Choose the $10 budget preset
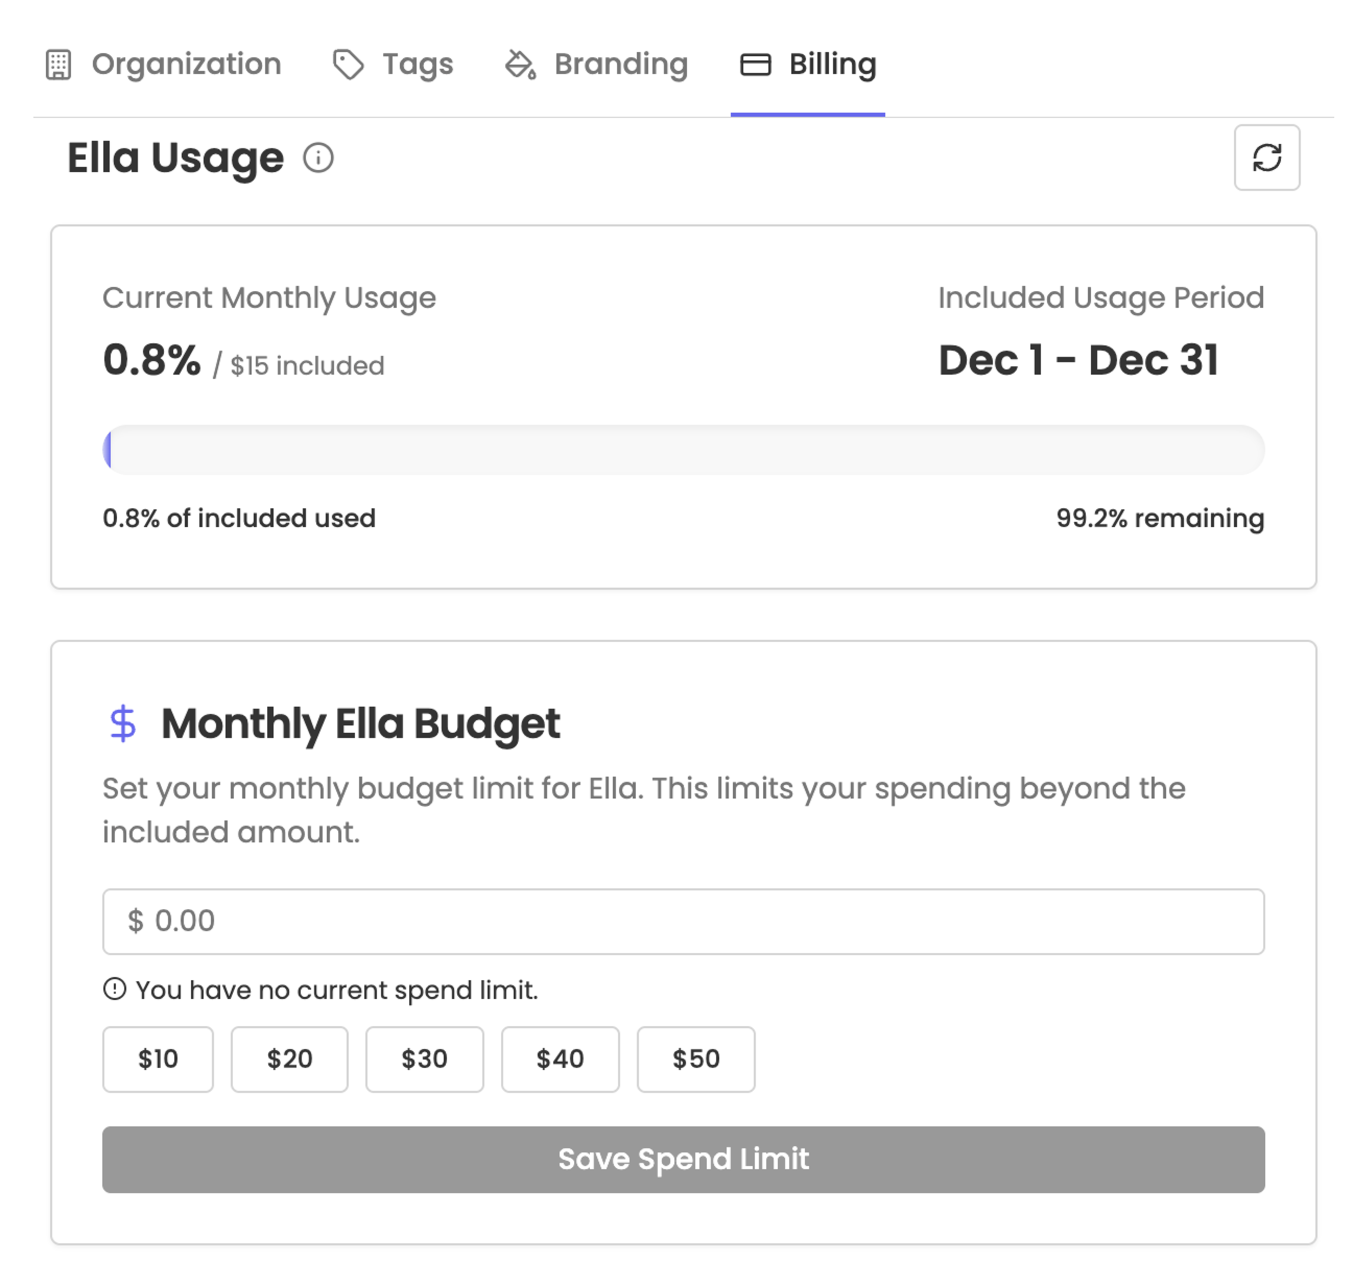 (158, 1059)
